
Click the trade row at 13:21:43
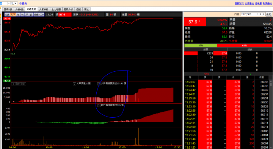(x=227, y=143)
